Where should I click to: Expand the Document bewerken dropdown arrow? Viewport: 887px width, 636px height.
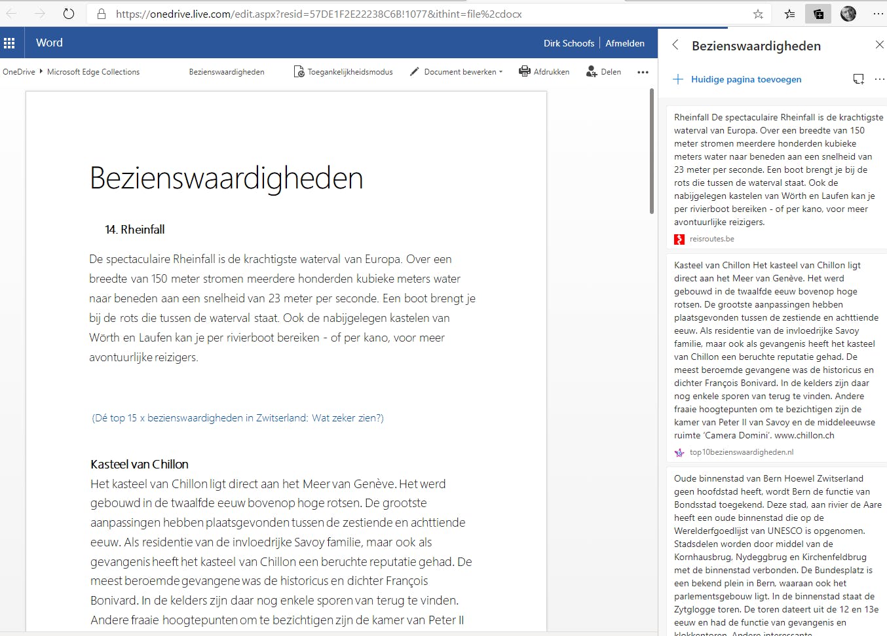[x=501, y=72]
